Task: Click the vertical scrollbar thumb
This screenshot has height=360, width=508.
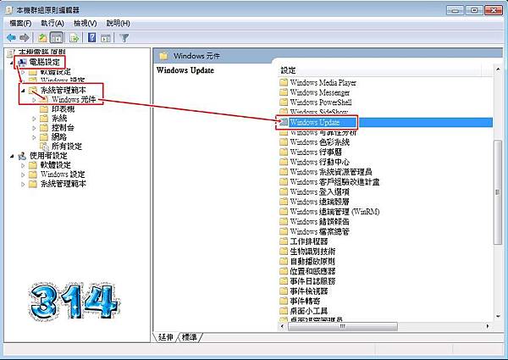Action: click(498, 192)
